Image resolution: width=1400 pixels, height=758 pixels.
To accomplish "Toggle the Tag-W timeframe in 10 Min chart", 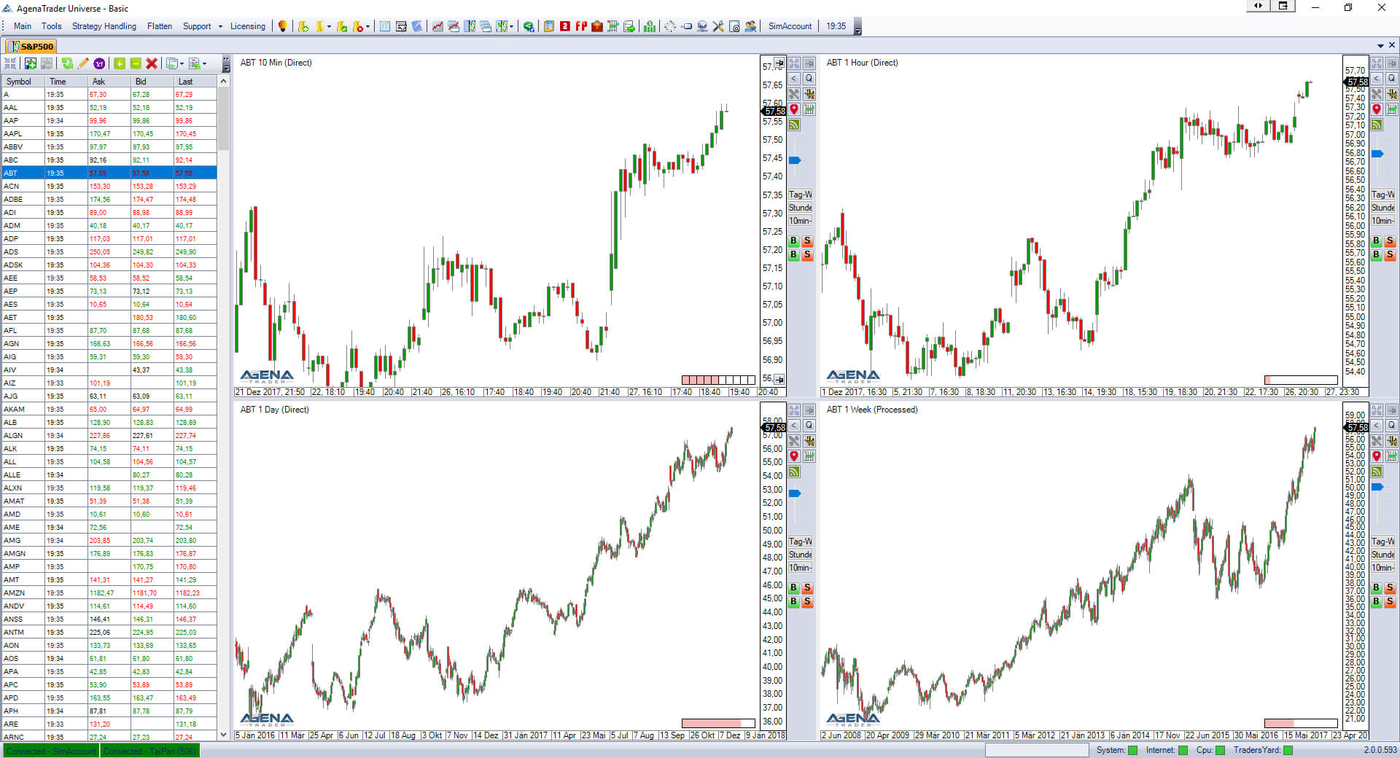I will pyautogui.click(x=800, y=195).
